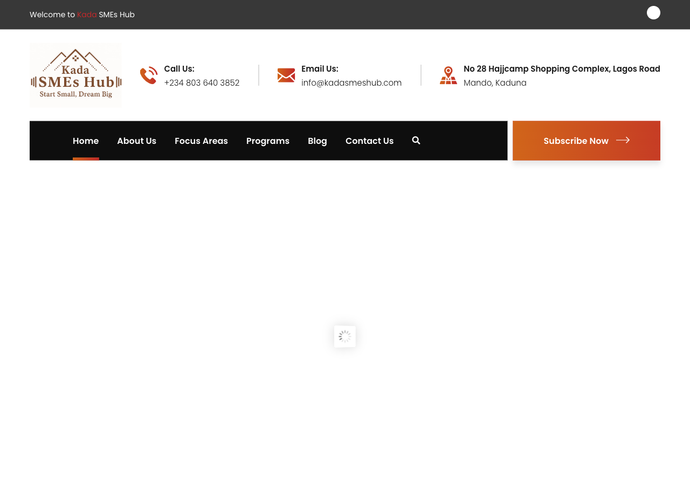The width and height of the screenshot is (690, 485).
Task: Click the Kada SMEs Hub logo
Action: pyautogui.click(x=75, y=75)
